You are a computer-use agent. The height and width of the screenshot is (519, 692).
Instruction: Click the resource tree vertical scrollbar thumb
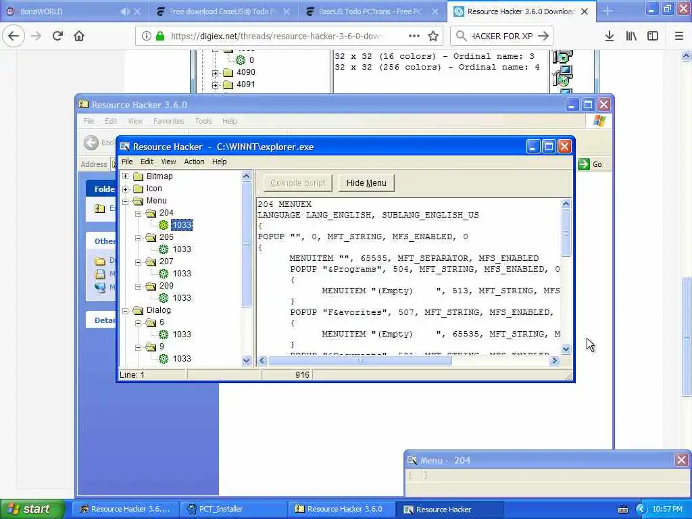pyautogui.click(x=246, y=244)
